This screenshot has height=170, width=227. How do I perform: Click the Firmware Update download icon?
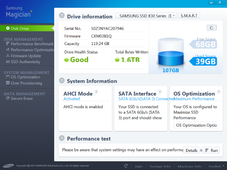click(x=8, y=56)
